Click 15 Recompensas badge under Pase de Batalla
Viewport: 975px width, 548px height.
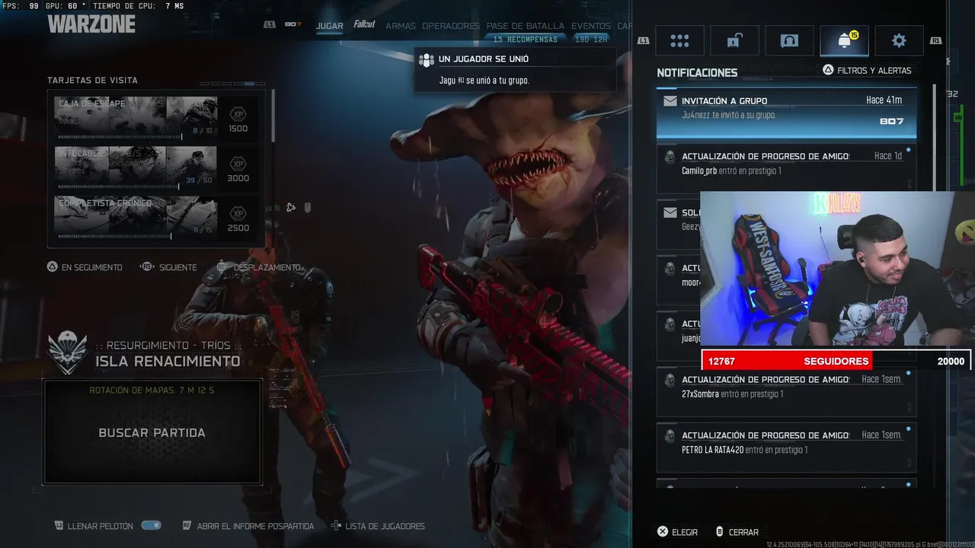tap(525, 40)
